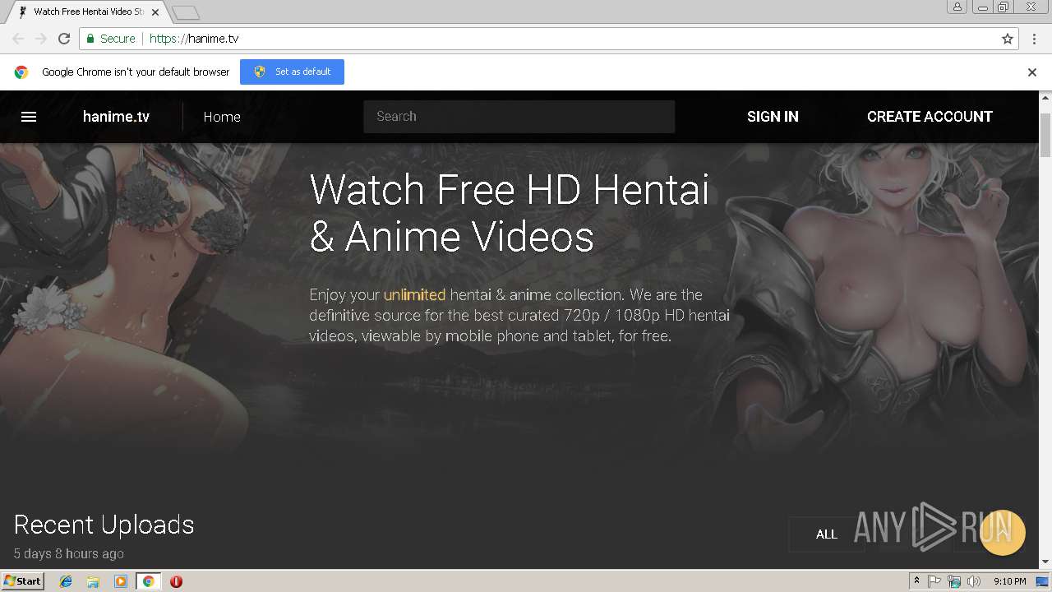
Task: Close the Watch Free Hentai tab
Action: click(155, 12)
